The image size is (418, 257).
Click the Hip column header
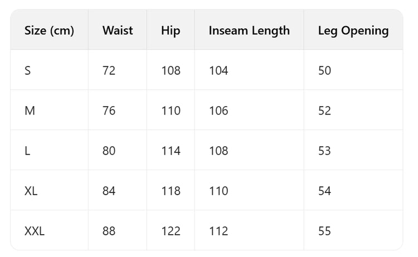pos(171,31)
